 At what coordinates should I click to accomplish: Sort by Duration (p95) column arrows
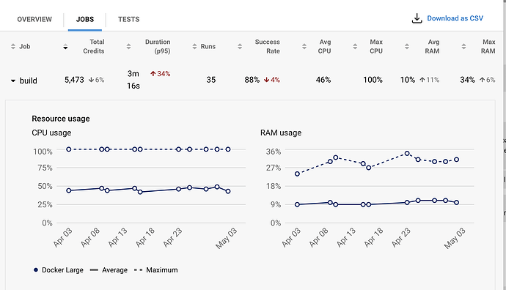(x=128, y=46)
